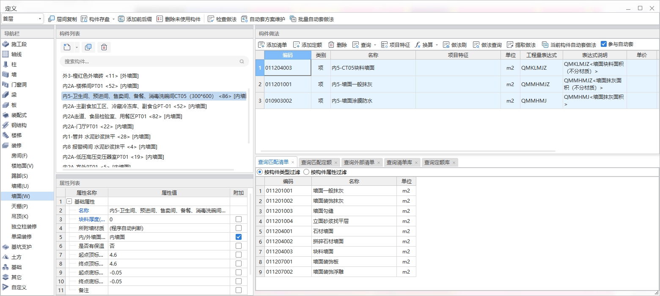660x296 pixels.
Task: Click the 构件做法 horizontal scrollbar
Action: (407, 151)
